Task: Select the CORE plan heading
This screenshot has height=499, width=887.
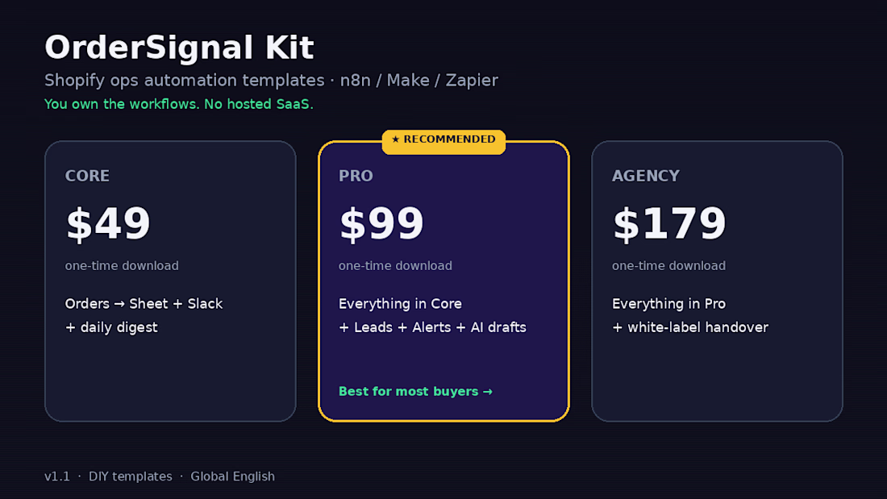Action: click(x=87, y=176)
